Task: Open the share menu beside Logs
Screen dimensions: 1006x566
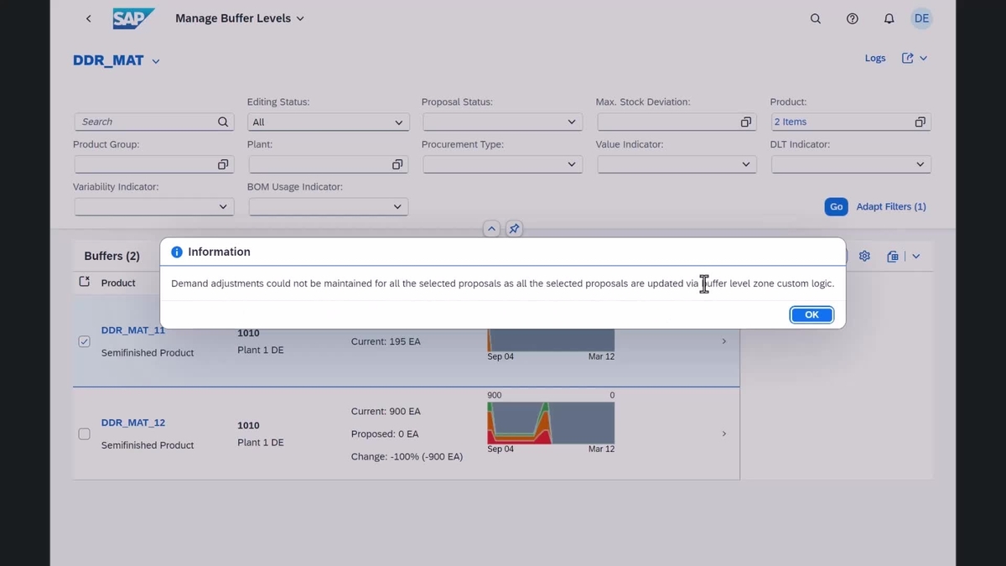Action: click(x=915, y=58)
